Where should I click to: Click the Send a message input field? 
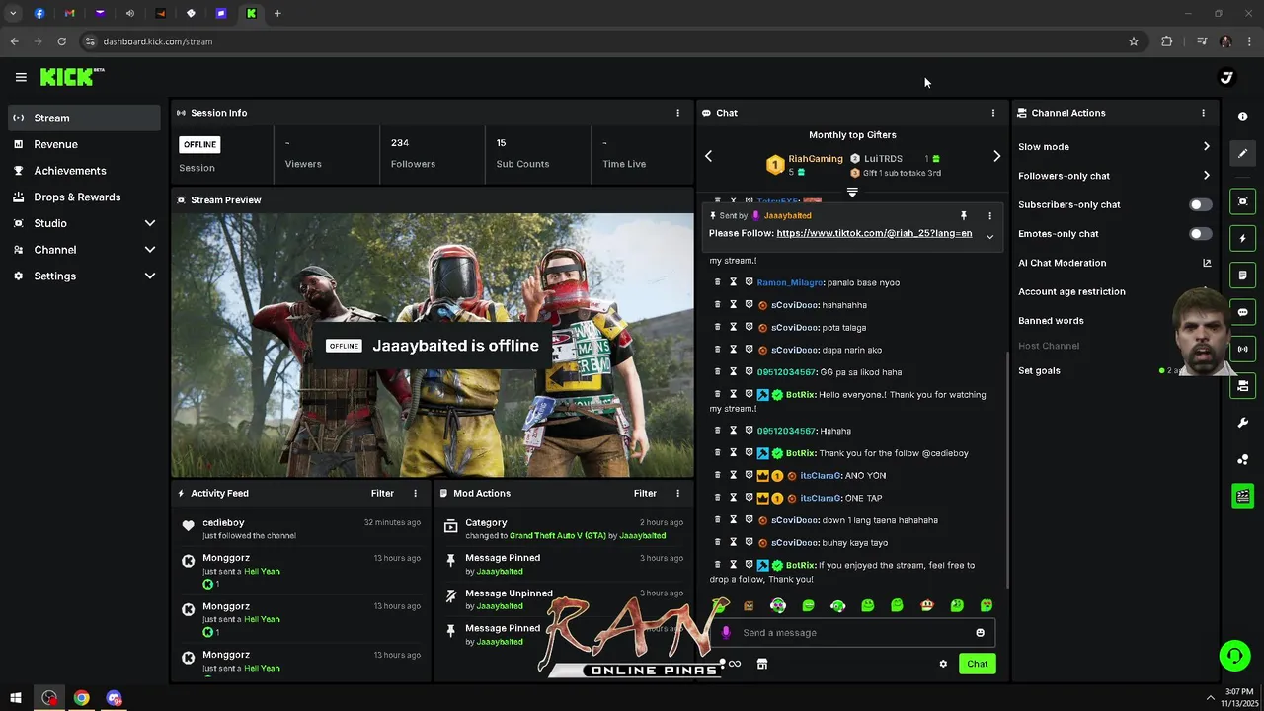(x=852, y=633)
